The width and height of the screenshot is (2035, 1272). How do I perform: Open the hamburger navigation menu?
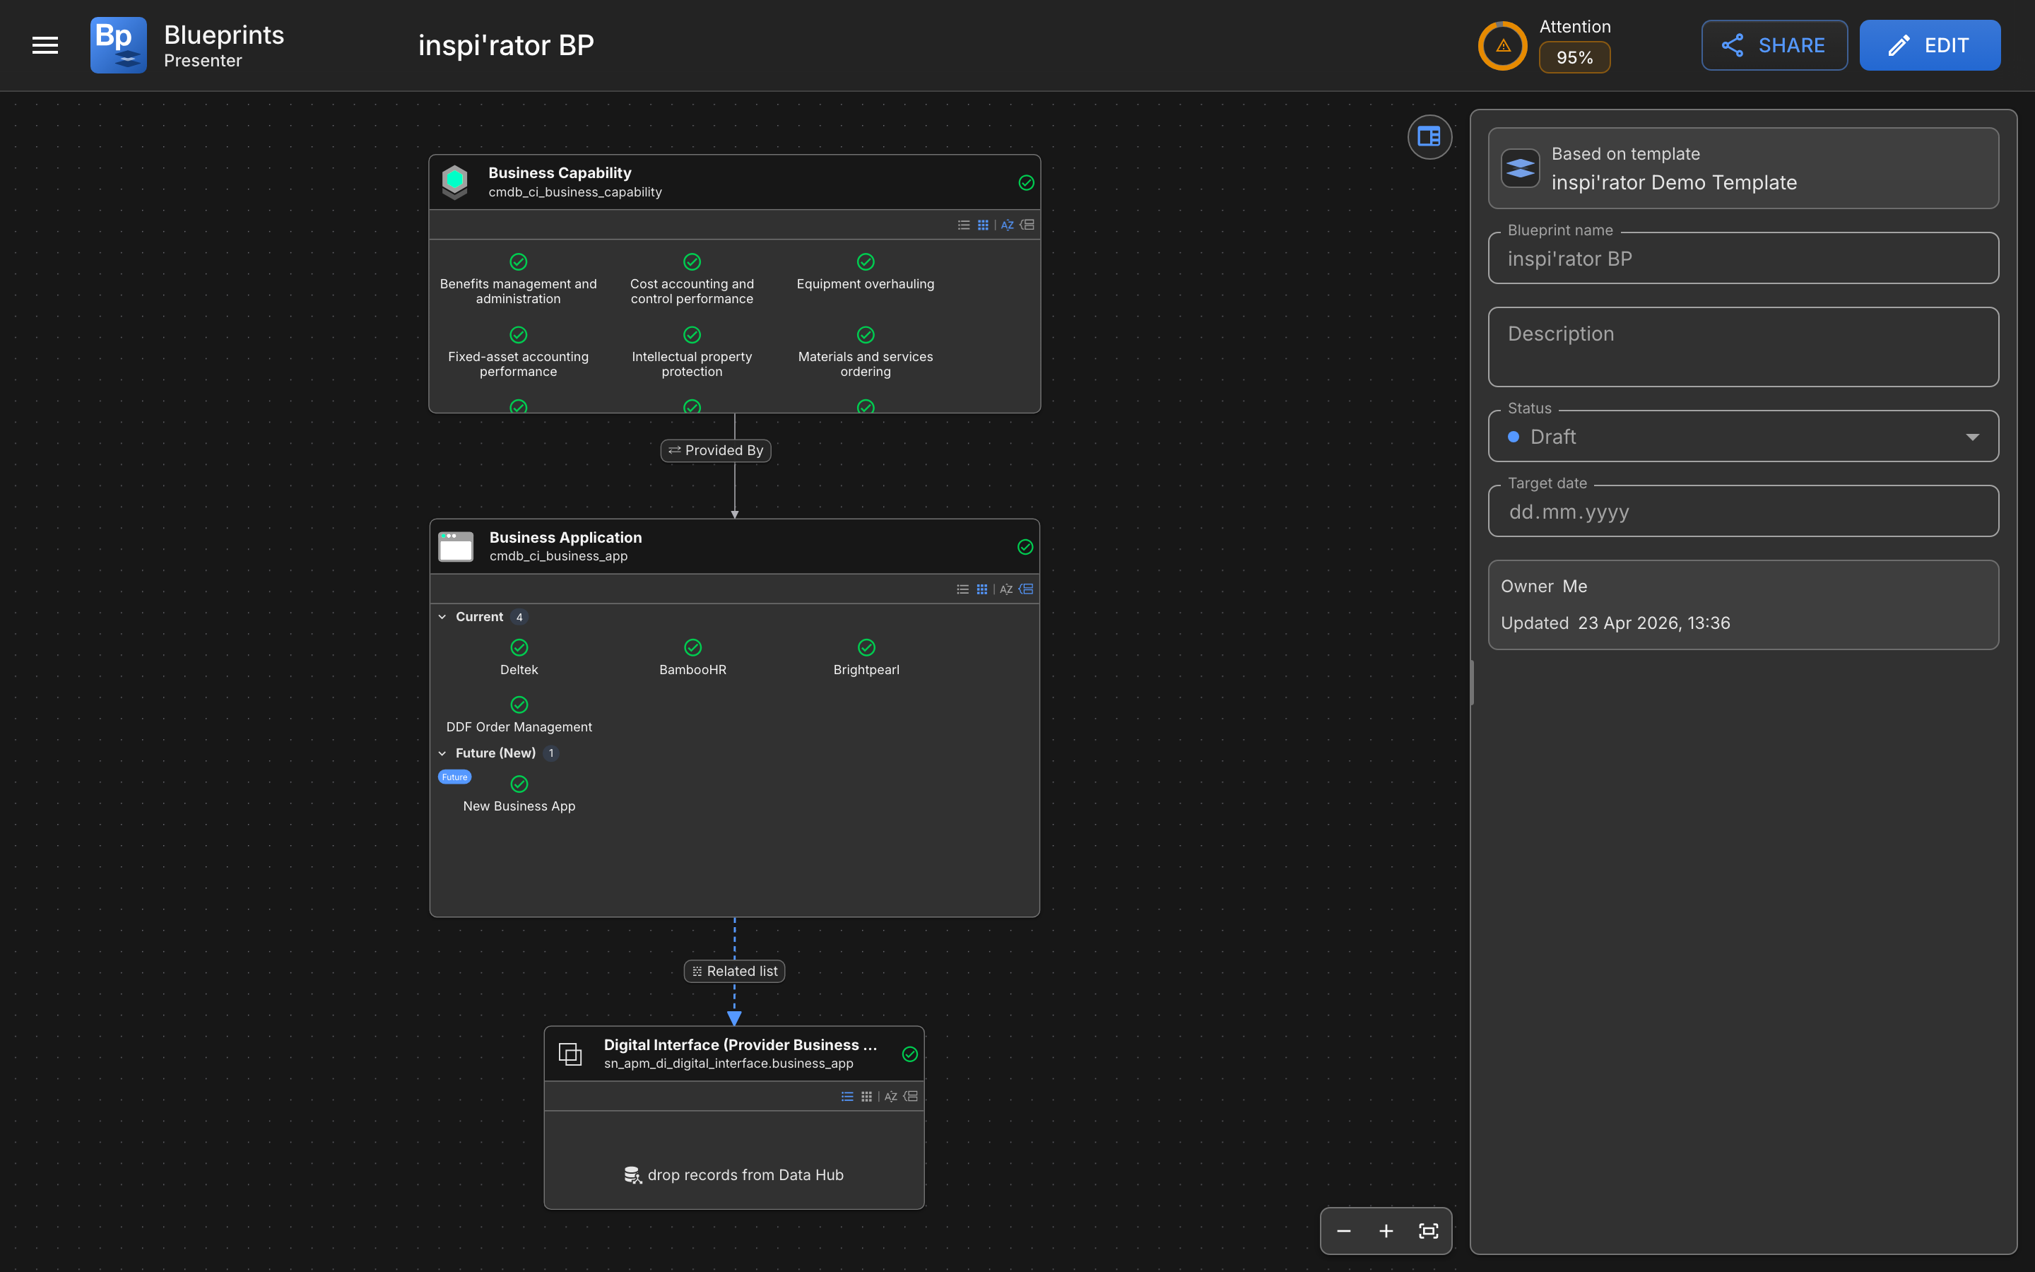tap(45, 45)
